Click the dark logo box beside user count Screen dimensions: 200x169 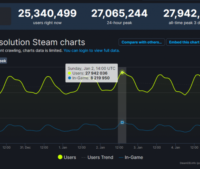(5, 16)
